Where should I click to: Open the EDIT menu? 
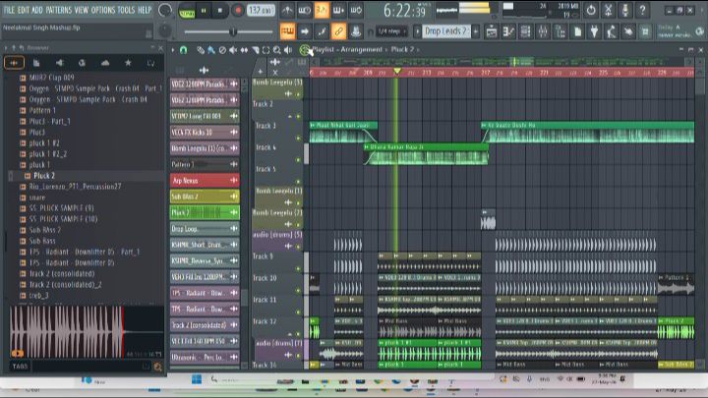coord(23,10)
